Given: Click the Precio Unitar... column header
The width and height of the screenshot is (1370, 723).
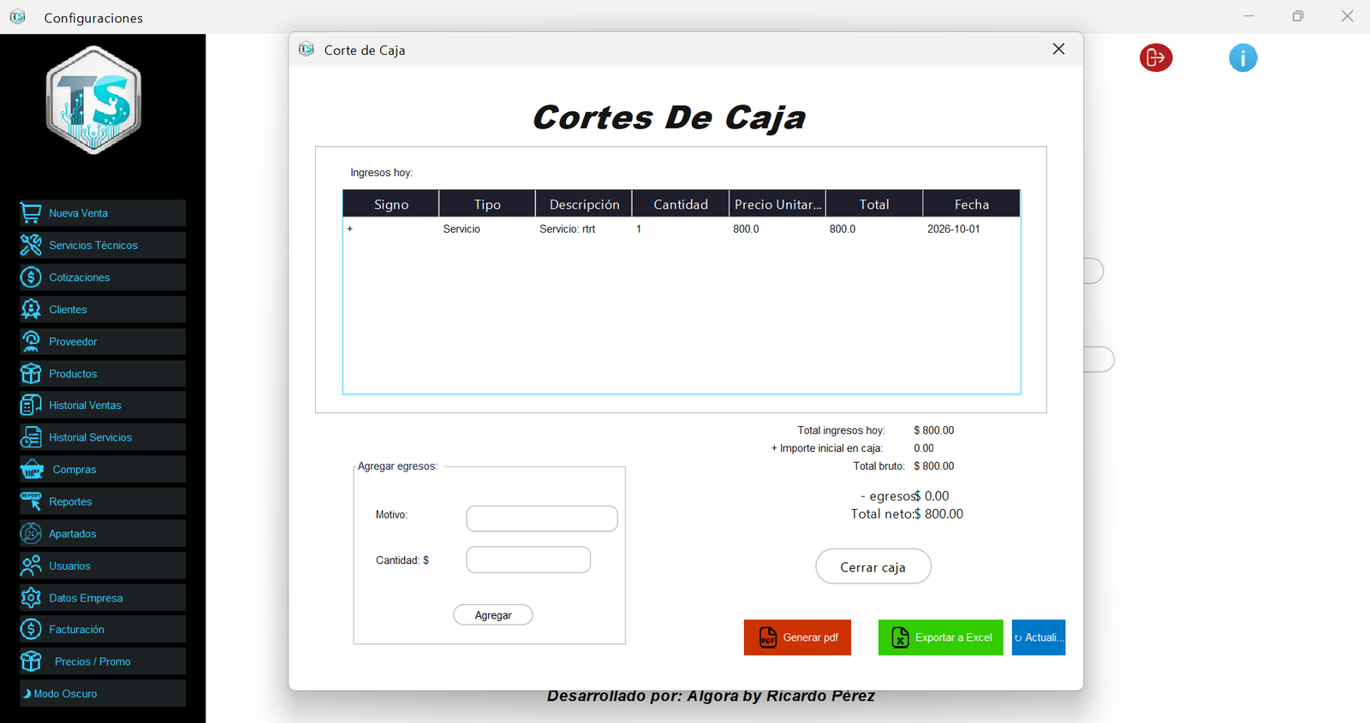Looking at the screenshot, I should pos(777,204).
